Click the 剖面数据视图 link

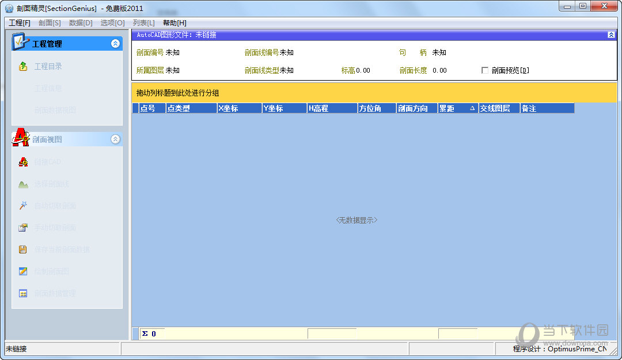click(x=55, y=110)
